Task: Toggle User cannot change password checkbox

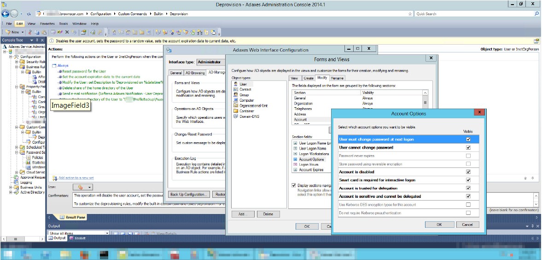Action: (468, 147)
